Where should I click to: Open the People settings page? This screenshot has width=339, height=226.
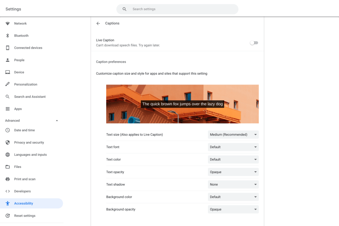pyautogui.click(x=19, y=60)
